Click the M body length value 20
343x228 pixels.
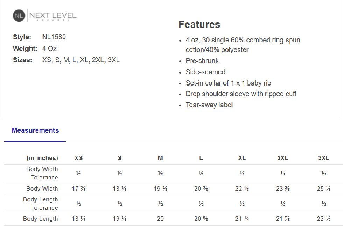[160, 219]
